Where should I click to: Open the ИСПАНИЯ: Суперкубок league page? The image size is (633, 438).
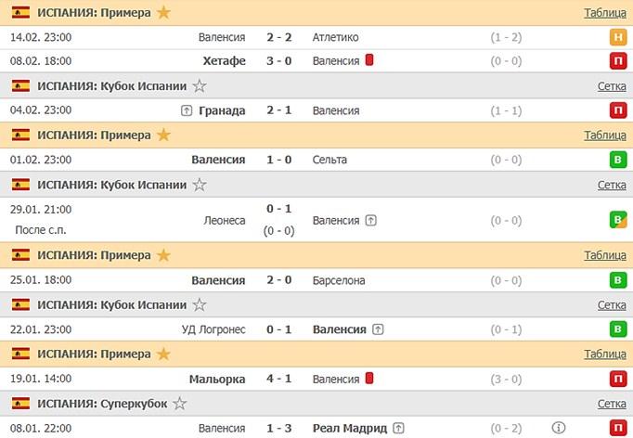102,404
